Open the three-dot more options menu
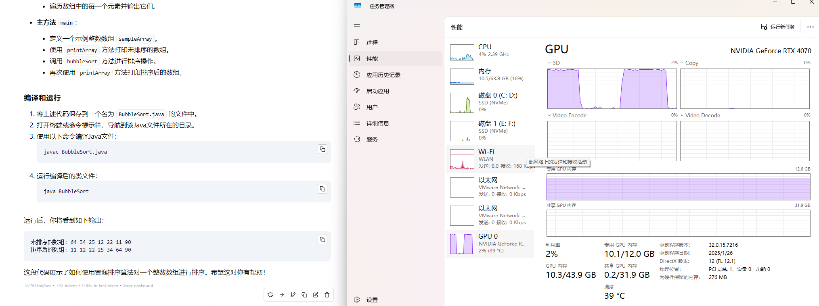Screen dimensions: 819x306 coord(810,27)
